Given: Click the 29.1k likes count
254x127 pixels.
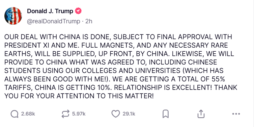Looking at the screenshot, I should (x=129, y=114).
